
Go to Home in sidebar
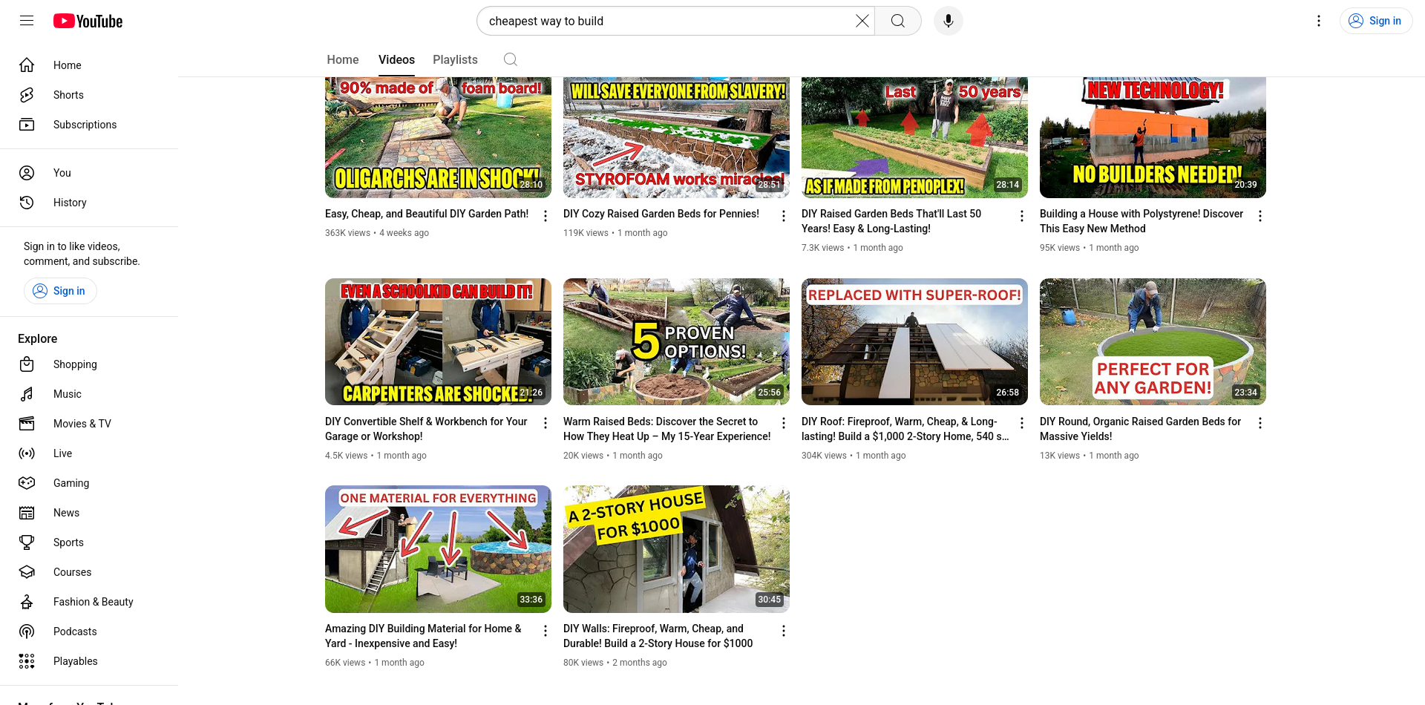tap(89, 65)
